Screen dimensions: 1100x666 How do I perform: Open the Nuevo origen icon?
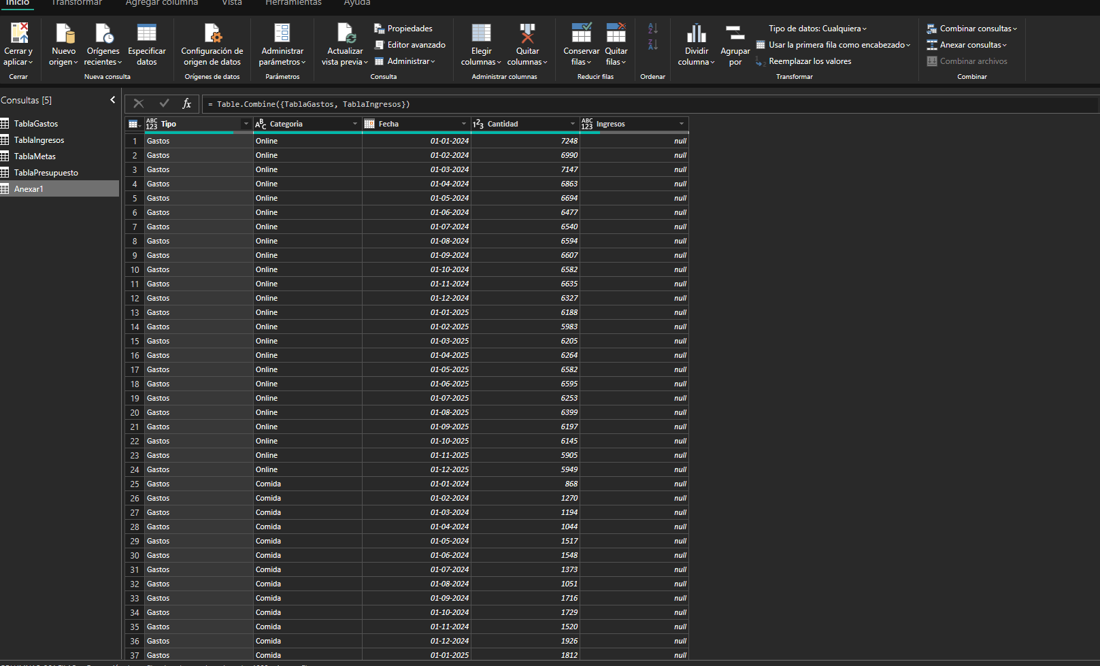(64, 33)
